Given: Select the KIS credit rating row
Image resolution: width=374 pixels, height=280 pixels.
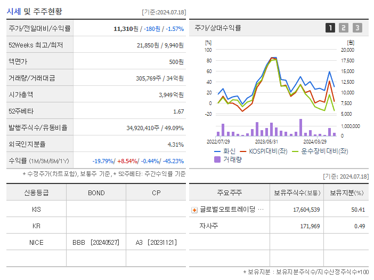Looking at the screenshot, I should (x=96, y=209).
